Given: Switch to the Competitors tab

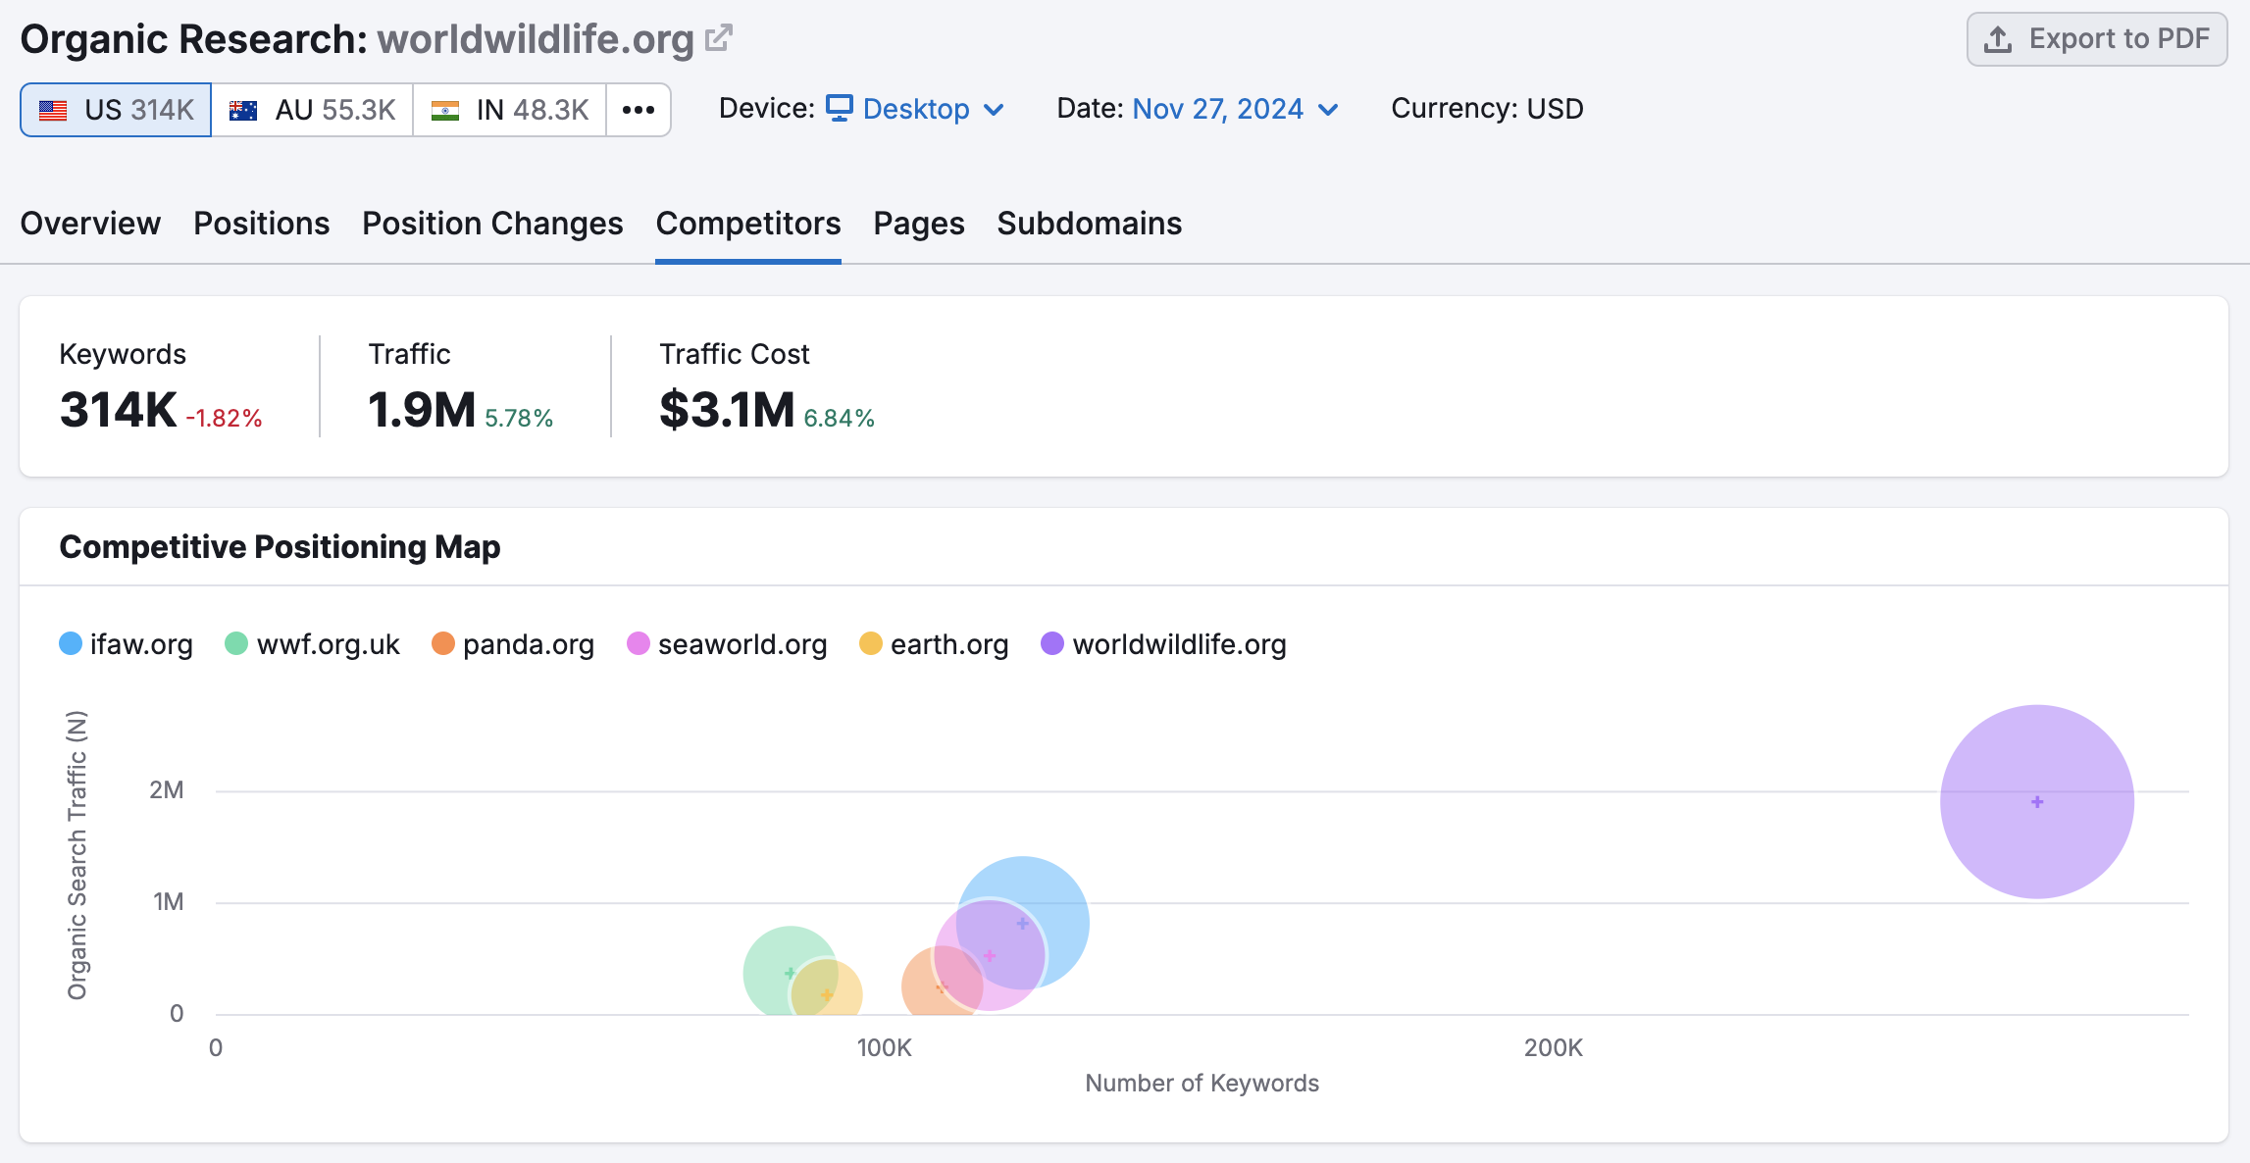Looking at the screenshot, I should coord(748,224).
